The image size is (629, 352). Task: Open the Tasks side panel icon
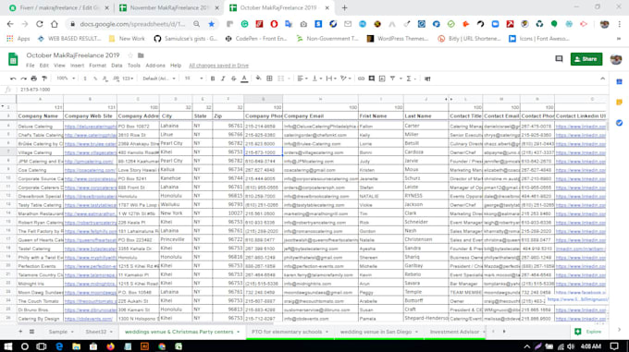tap(620, 123)
